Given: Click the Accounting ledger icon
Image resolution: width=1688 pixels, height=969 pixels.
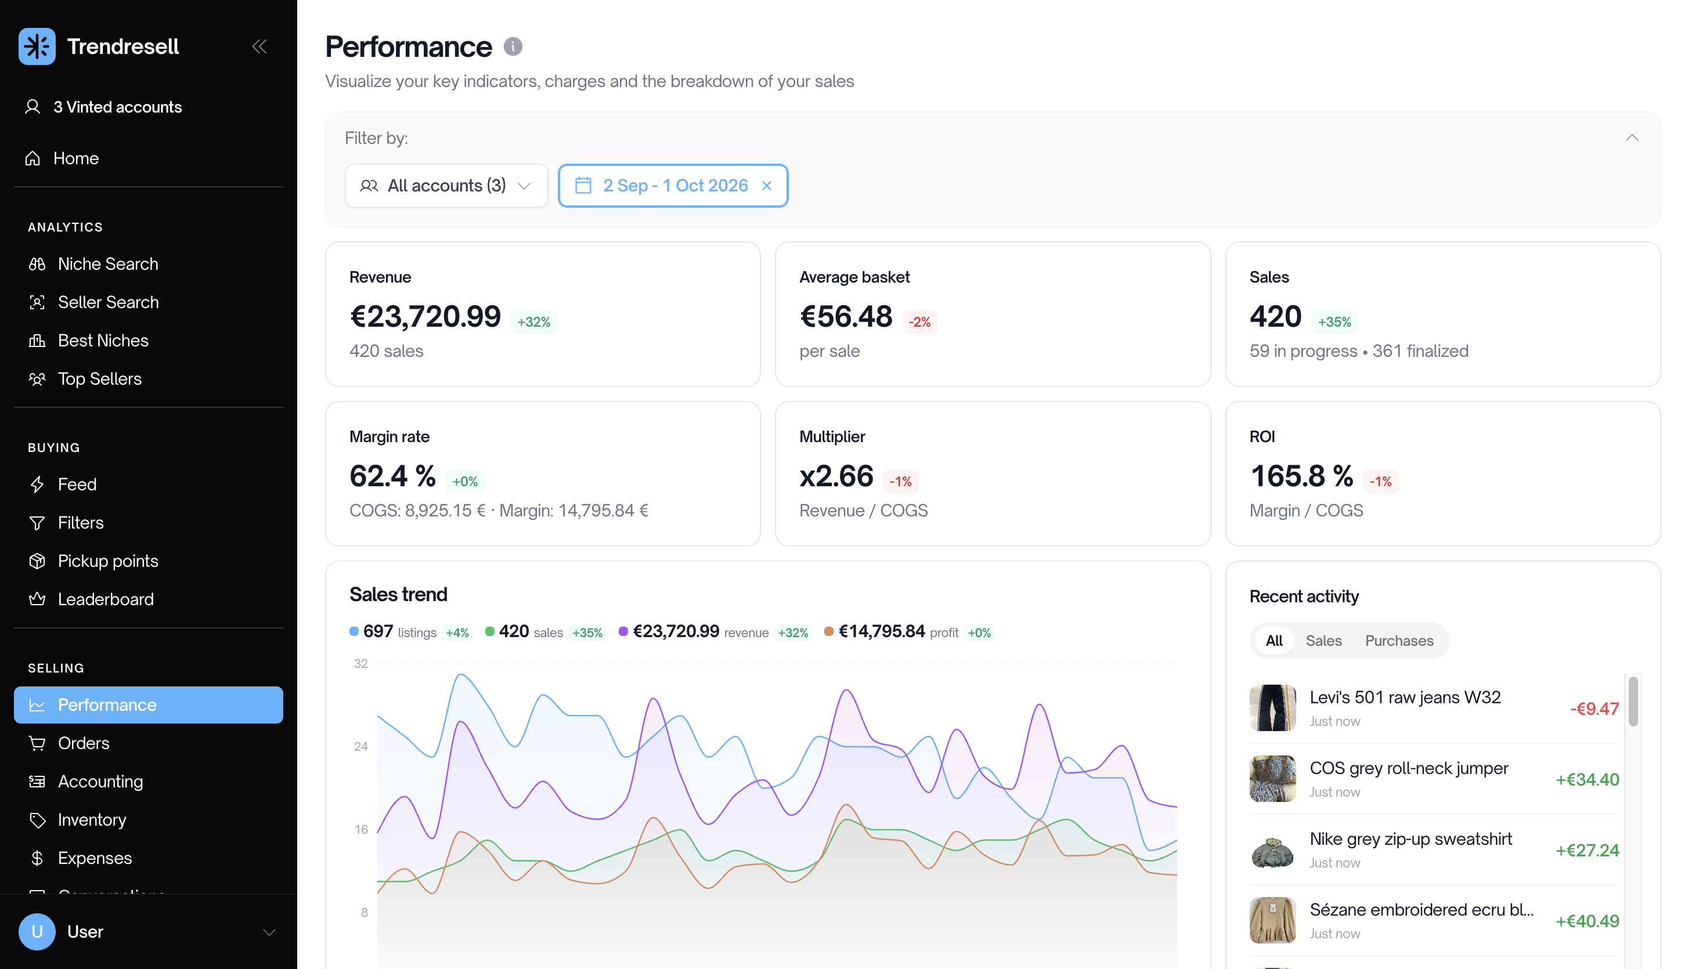Looking at the screenshot, I should point(37,782).
